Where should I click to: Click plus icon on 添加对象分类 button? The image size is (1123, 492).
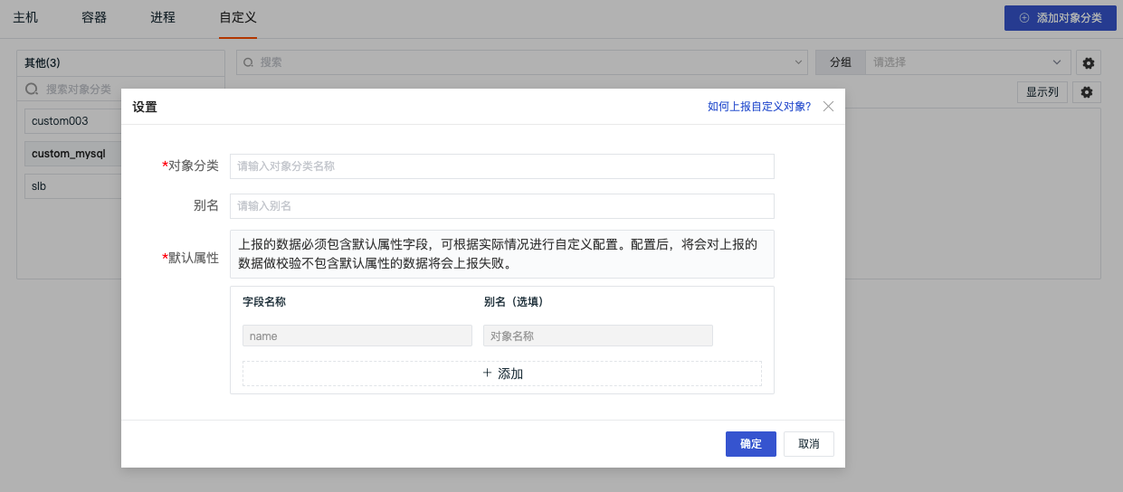pyautogui.click(x=1024, y=18)
